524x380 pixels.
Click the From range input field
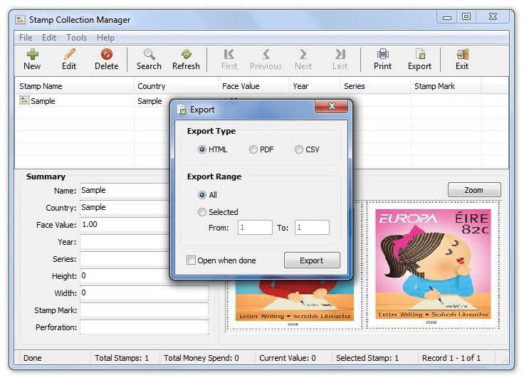pos(255,228)
